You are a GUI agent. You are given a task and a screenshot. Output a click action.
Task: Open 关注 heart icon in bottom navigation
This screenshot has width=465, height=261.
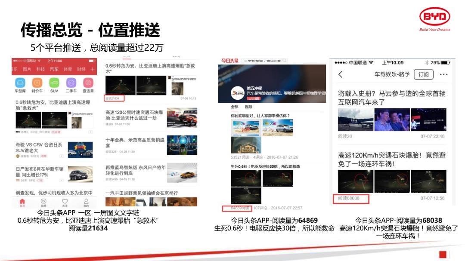pos(65,203)
